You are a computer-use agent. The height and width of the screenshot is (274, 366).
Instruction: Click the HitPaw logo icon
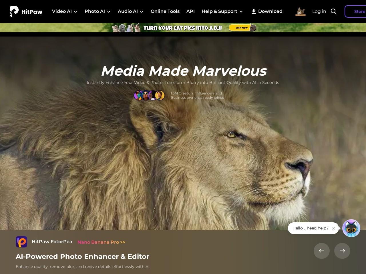pos(14,11)
